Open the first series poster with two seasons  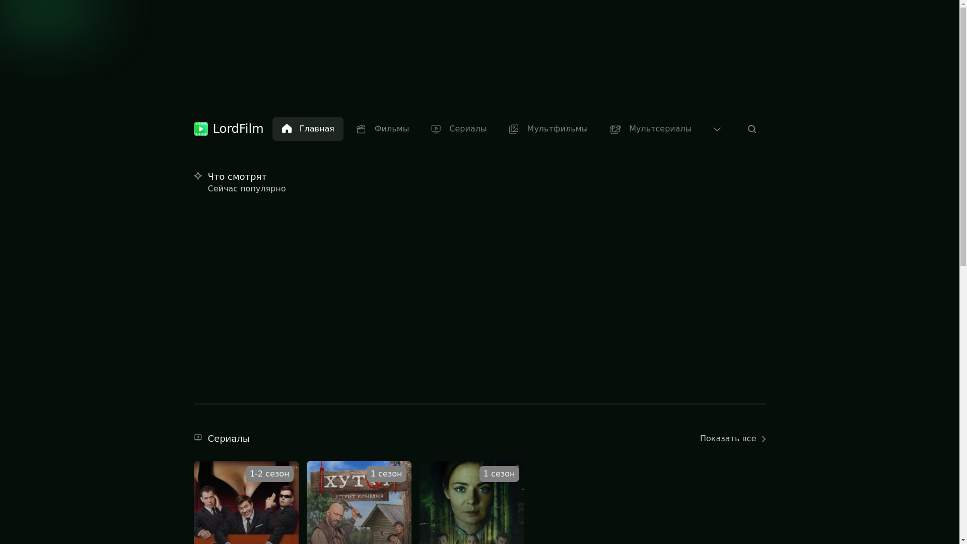pos(246,509)
